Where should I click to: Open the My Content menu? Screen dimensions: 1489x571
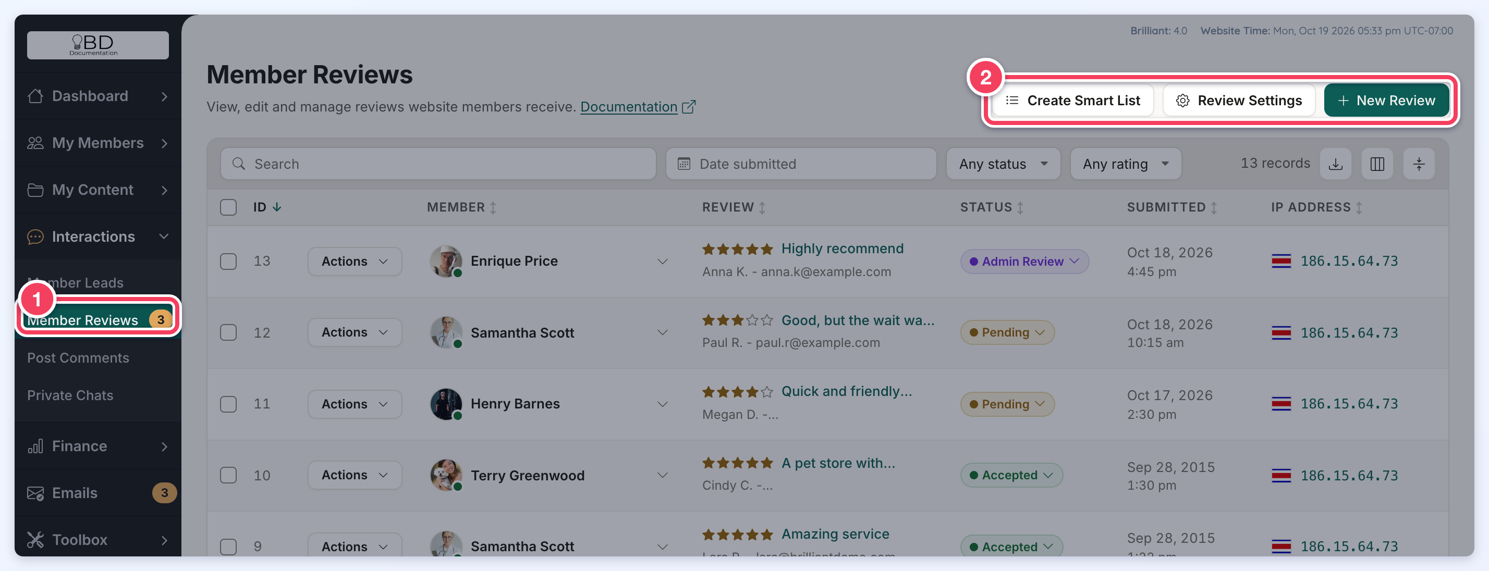click(x=97, y=190)
